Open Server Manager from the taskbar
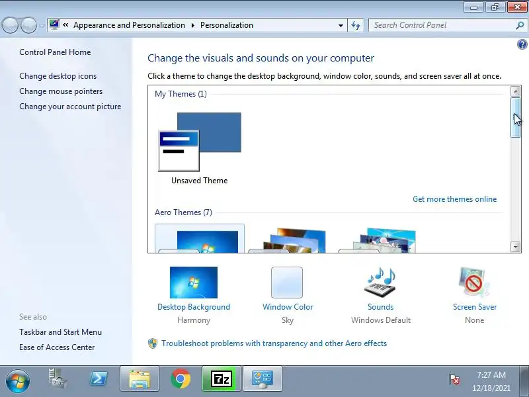The width and height of the screenshot is (529, 397). [x=58, y=378]
